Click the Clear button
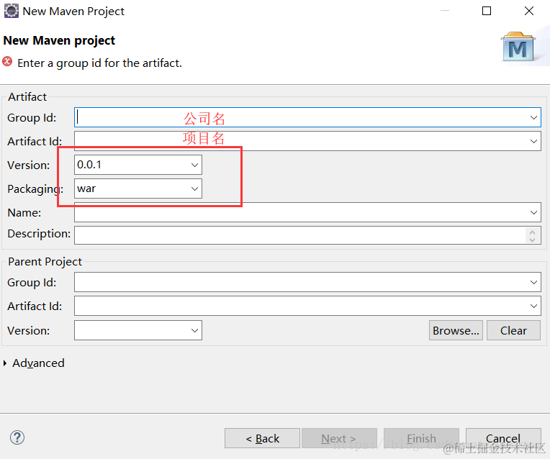Viewport: 550px width, 459px height. pos(513,330)
